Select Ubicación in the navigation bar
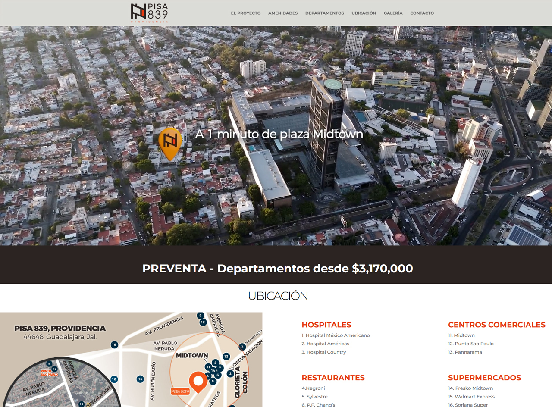Screen dimensions: 552x407 pos(364,13)
